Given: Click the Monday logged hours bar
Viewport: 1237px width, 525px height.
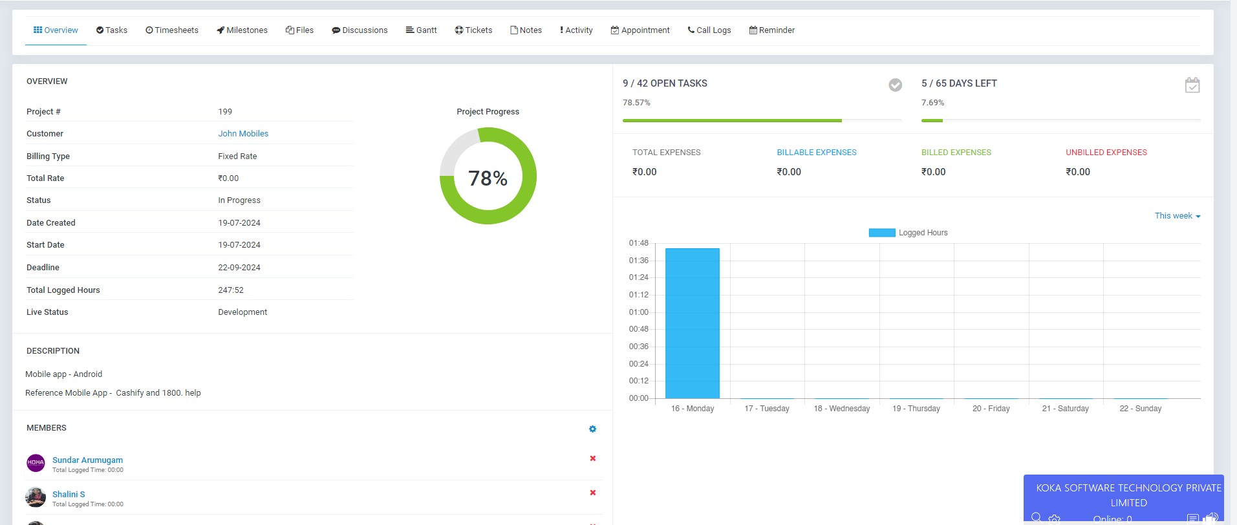Looking at the screenshot, I should (x=692, y=323).
